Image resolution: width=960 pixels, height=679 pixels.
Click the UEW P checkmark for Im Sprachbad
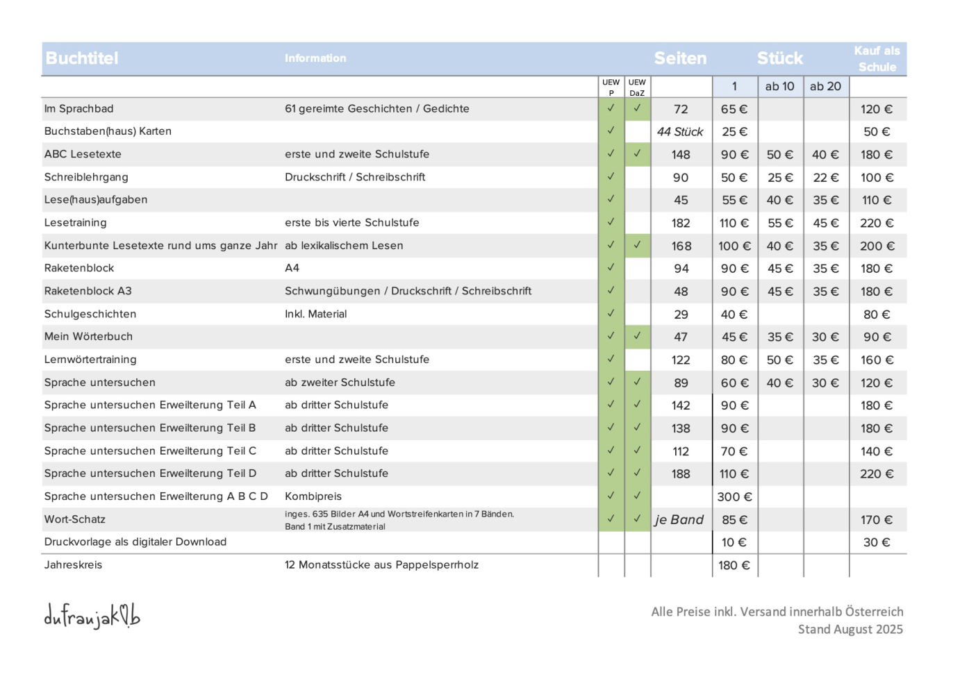(611, 108)
